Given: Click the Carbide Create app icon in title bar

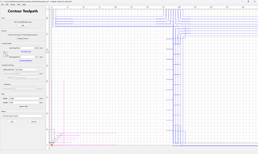Looking at the screenshot, I should coord(1,1).
